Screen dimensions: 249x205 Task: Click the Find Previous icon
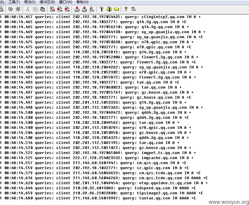point(67,9)
